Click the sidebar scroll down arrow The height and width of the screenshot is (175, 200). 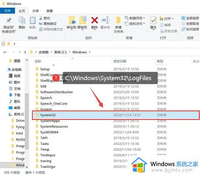[27, 167]
